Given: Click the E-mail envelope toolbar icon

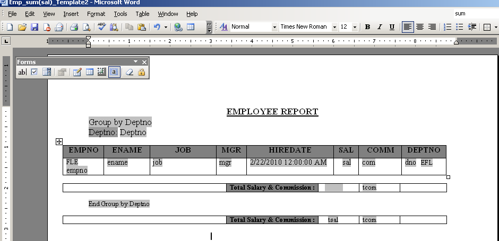Looking at the screenshot, I should tap(59, 28).
